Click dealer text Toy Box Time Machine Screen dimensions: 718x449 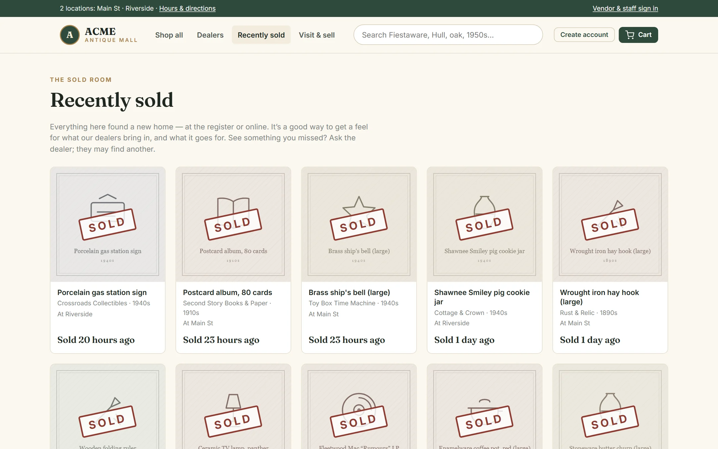(342, 303)
